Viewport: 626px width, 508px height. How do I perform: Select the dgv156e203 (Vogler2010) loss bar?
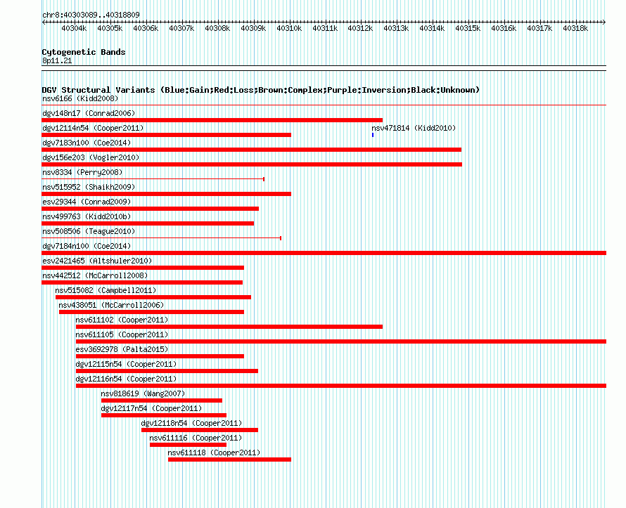tap(252, 164)
